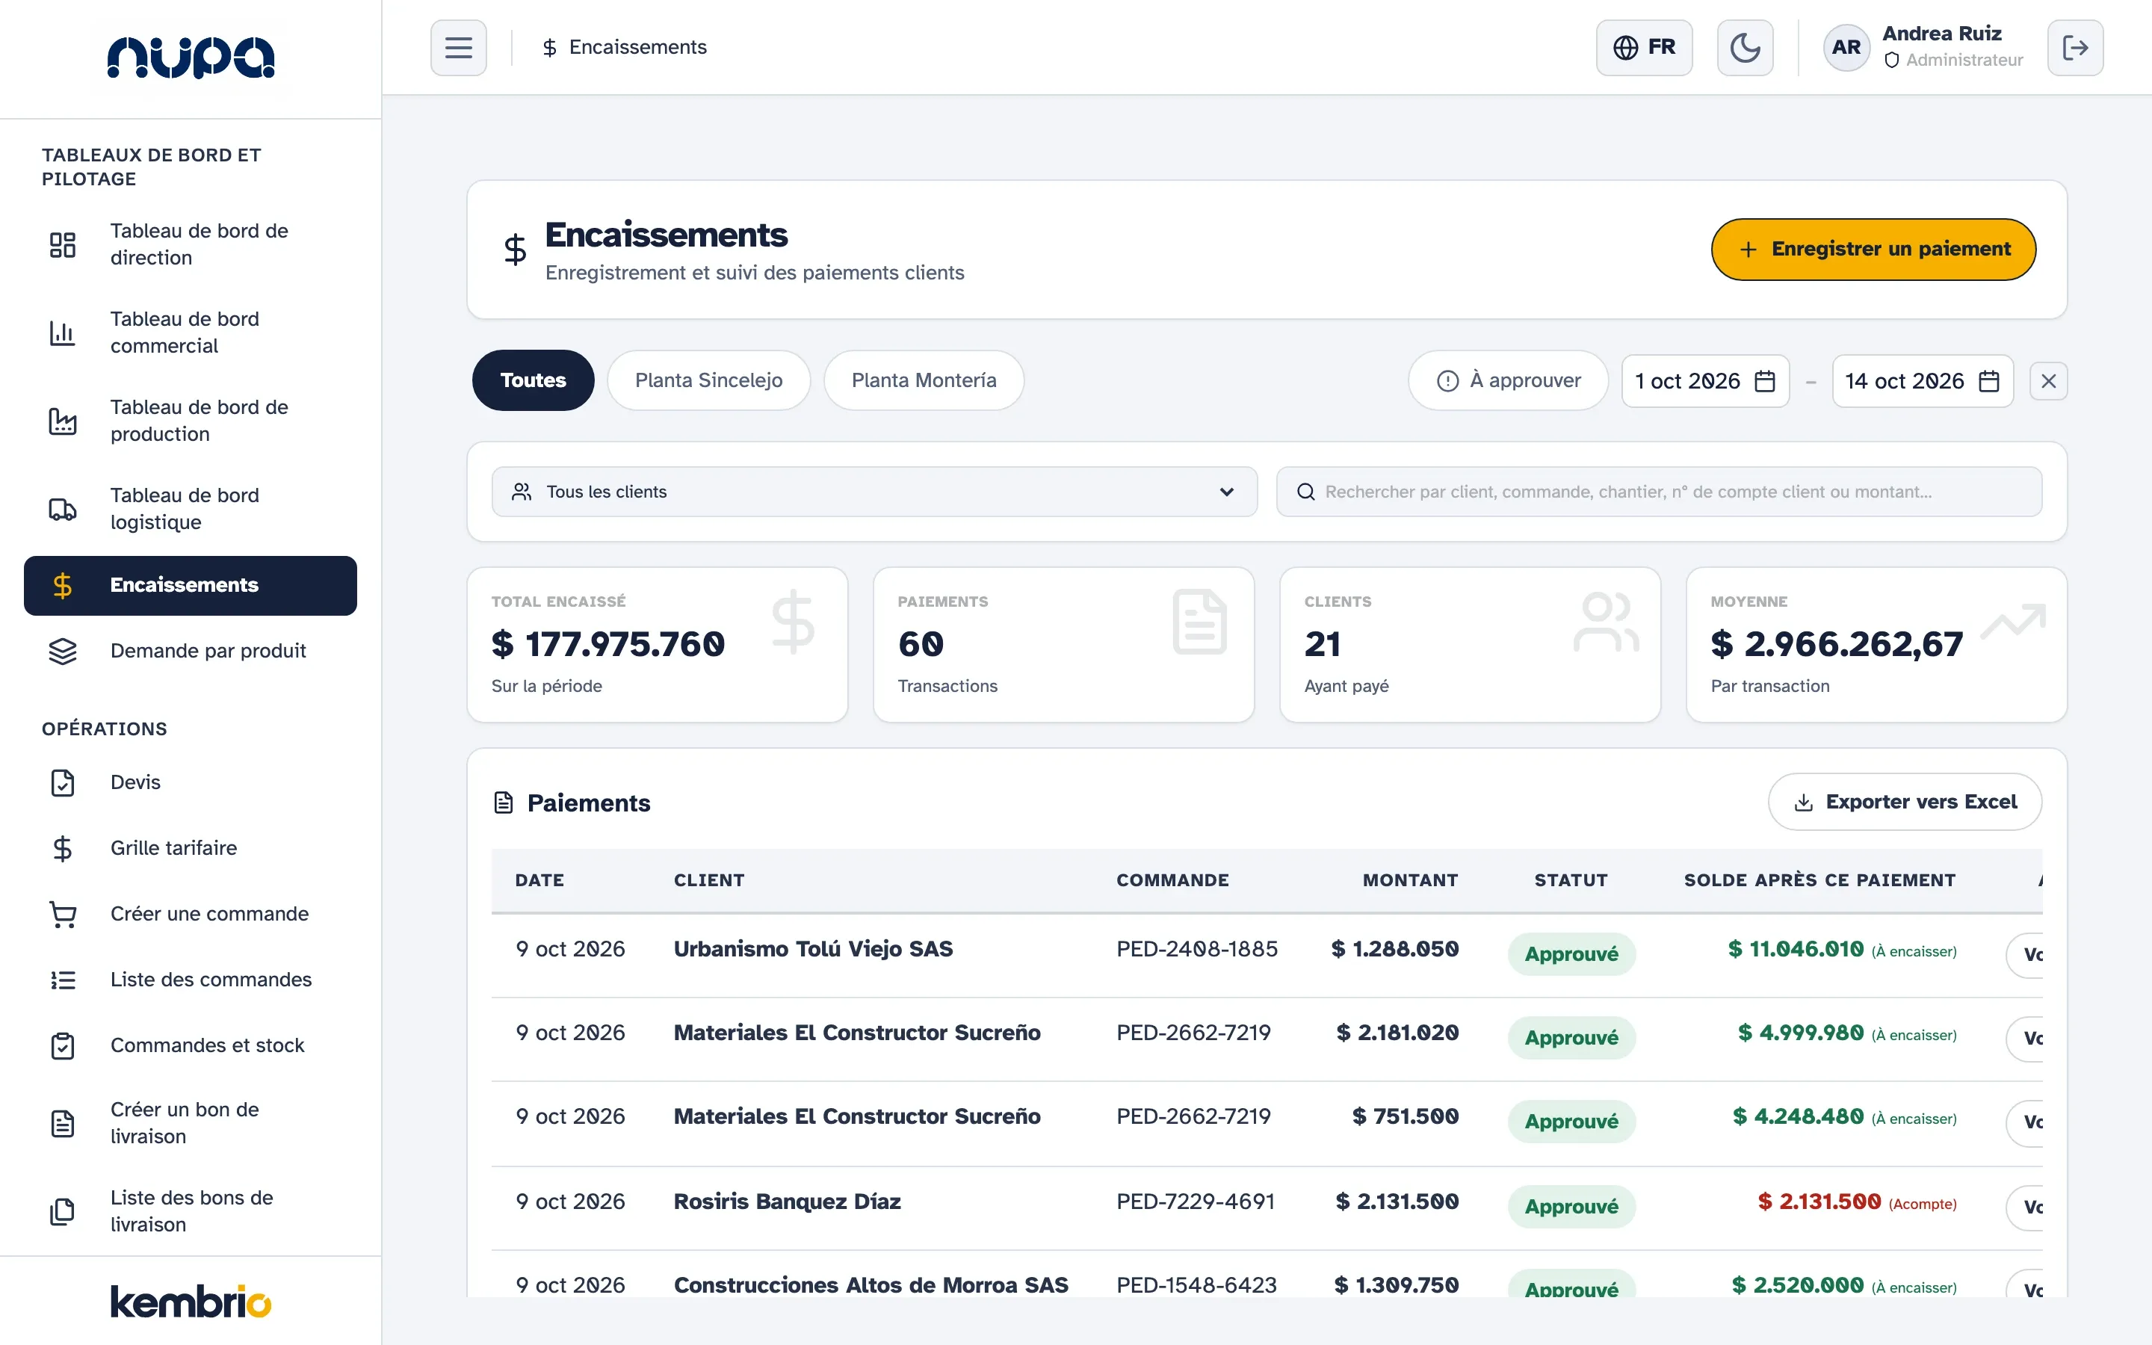Image resolution: width=2152 pixels, height=1345 pixels.
Task: Open Liste des bons de livraison
Action: 191,1211
